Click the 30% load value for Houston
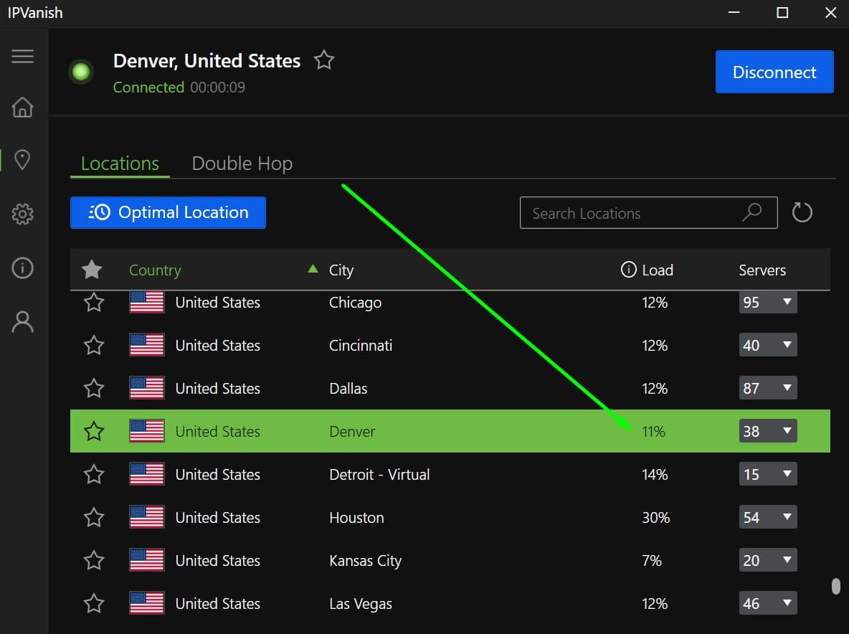849x634 pixels. [x=655, y=518]
